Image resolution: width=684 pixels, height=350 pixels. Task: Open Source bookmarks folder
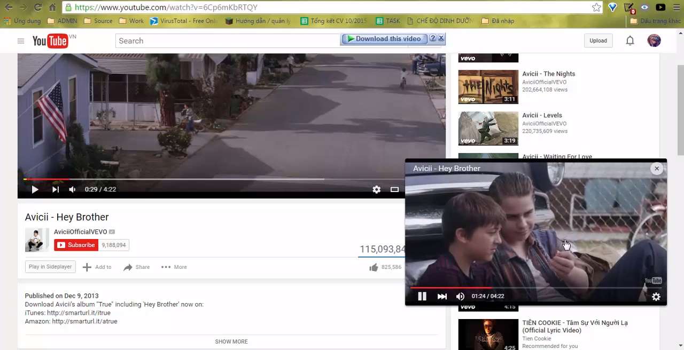[x=98, y=21]
